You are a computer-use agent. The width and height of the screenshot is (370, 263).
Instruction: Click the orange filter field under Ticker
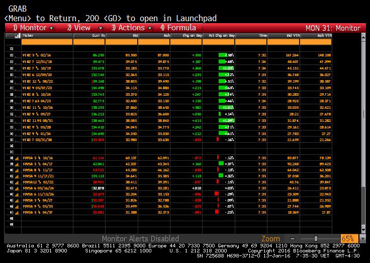pos(47,42)
